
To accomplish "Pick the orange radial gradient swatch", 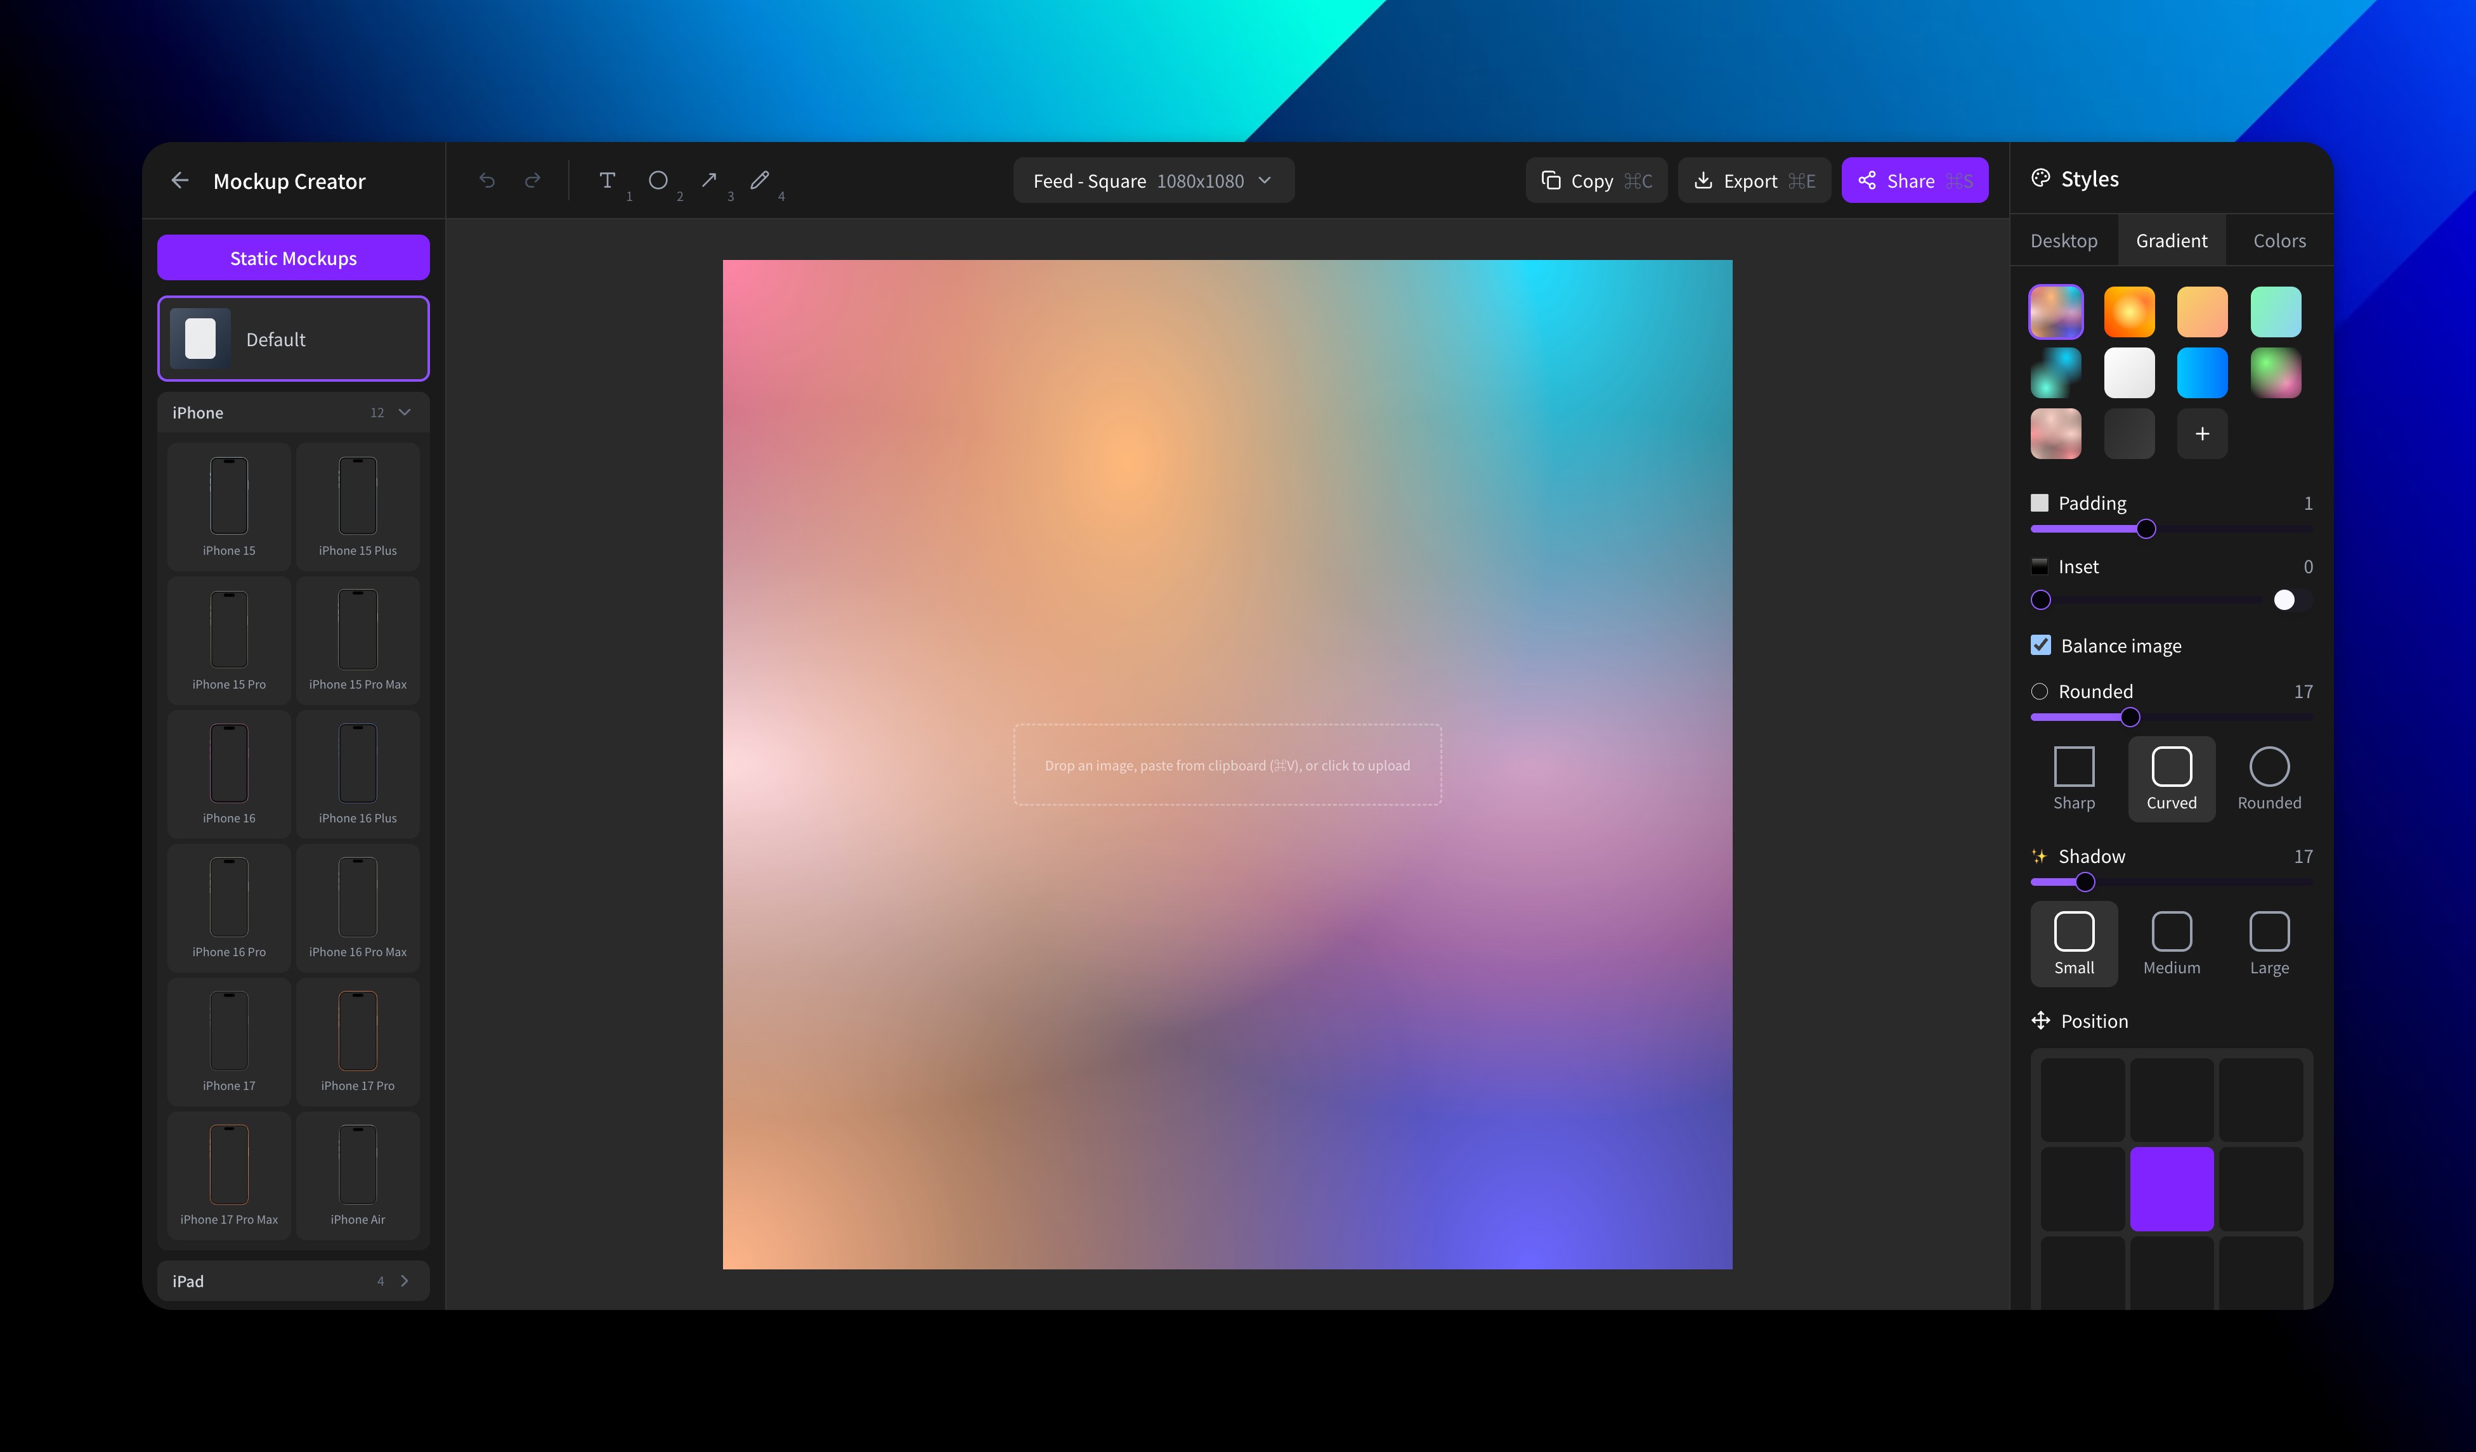I will (2129, 313).
